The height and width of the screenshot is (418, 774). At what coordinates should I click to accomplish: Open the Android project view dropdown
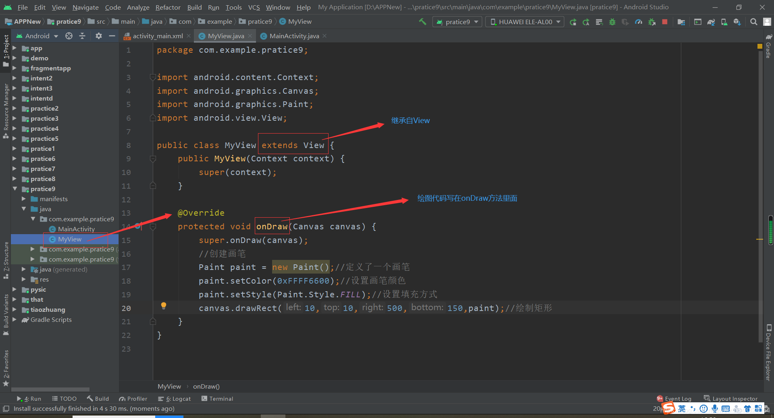(37, 36)
